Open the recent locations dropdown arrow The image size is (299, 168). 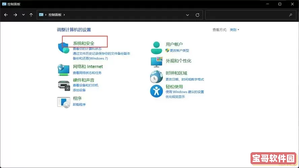click(x=23, y=15)
